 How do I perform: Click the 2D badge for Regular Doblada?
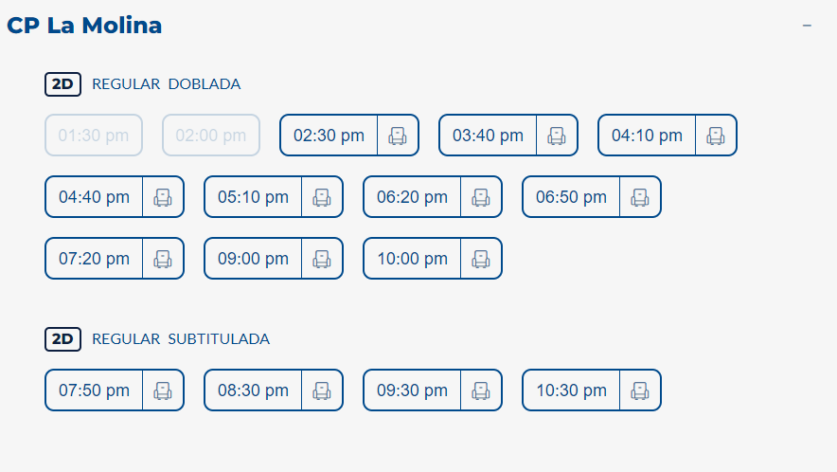point(63,83)
